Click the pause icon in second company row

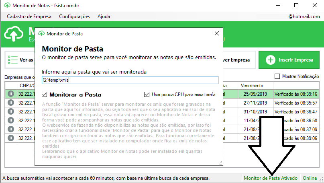[11, 103]
